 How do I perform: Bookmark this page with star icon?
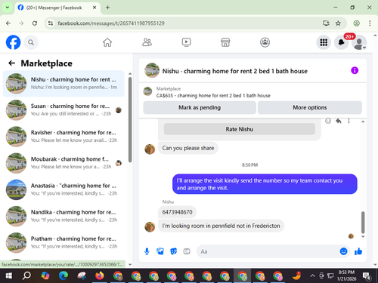coord(338,23)
